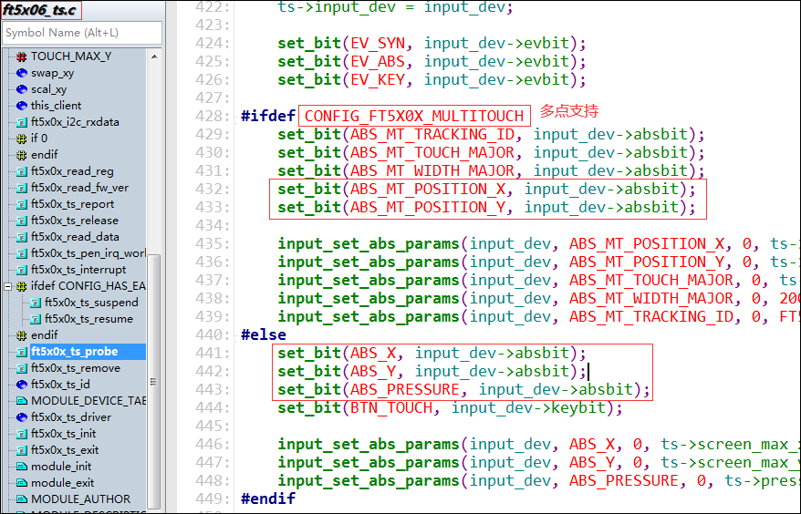The image size is (801, 514).
Task: Click the ft5x0x_ts_release function icon
Action: [22, 221]
